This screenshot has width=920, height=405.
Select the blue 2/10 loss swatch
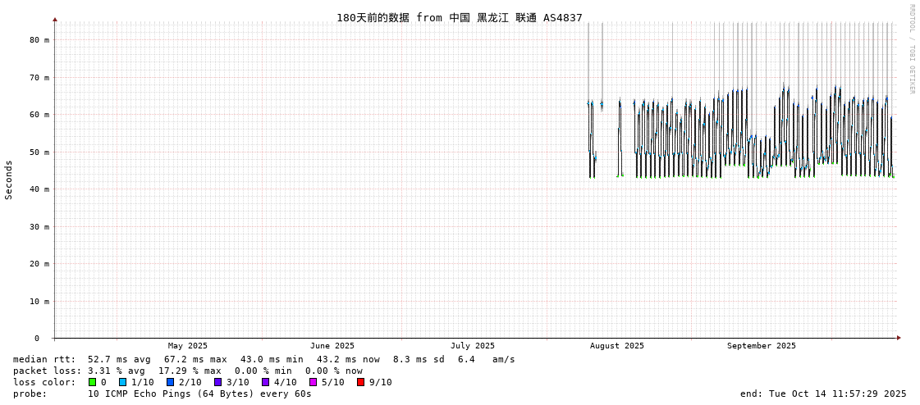point(170,382)
